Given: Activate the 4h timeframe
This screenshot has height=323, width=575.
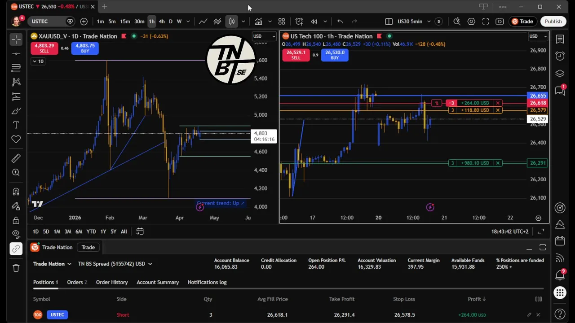Looking at the screenshot, I should [x=162, y=22].
